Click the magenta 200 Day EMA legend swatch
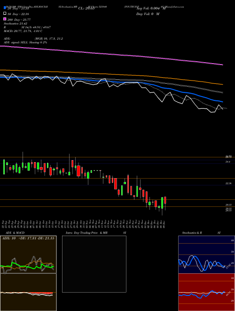The image size is (235, 311). (5, 19)
